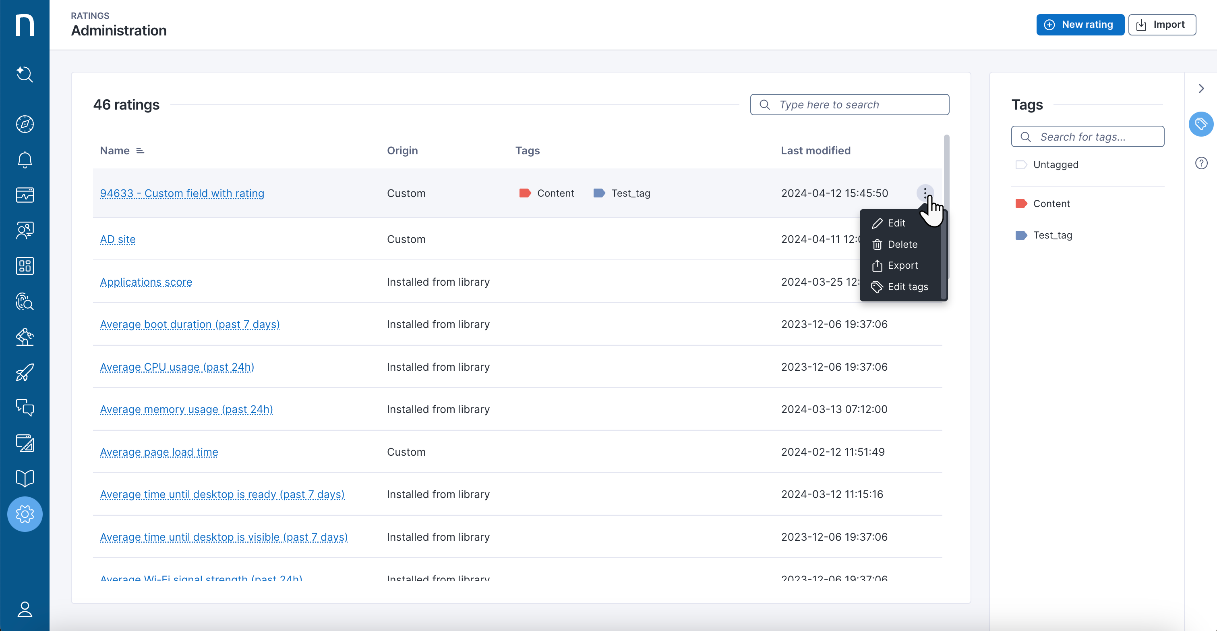The height and width of the screenshot is (631, 1217).
Task: Click the New rating button
Action: coord(1080,25)
